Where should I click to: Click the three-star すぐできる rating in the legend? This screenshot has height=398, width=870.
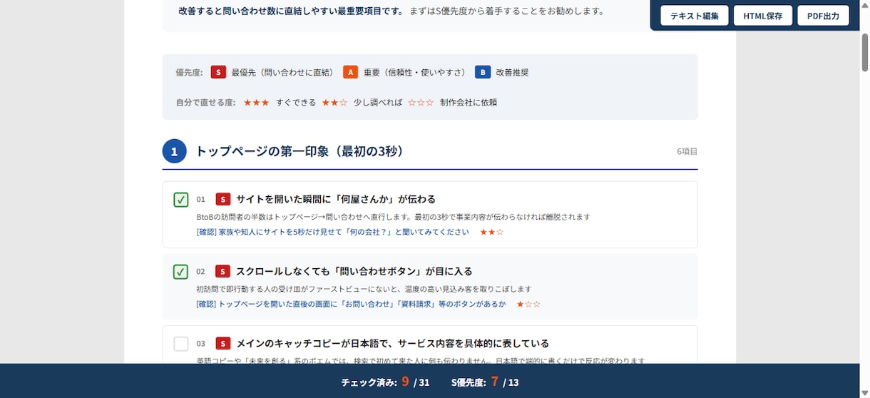256,103
